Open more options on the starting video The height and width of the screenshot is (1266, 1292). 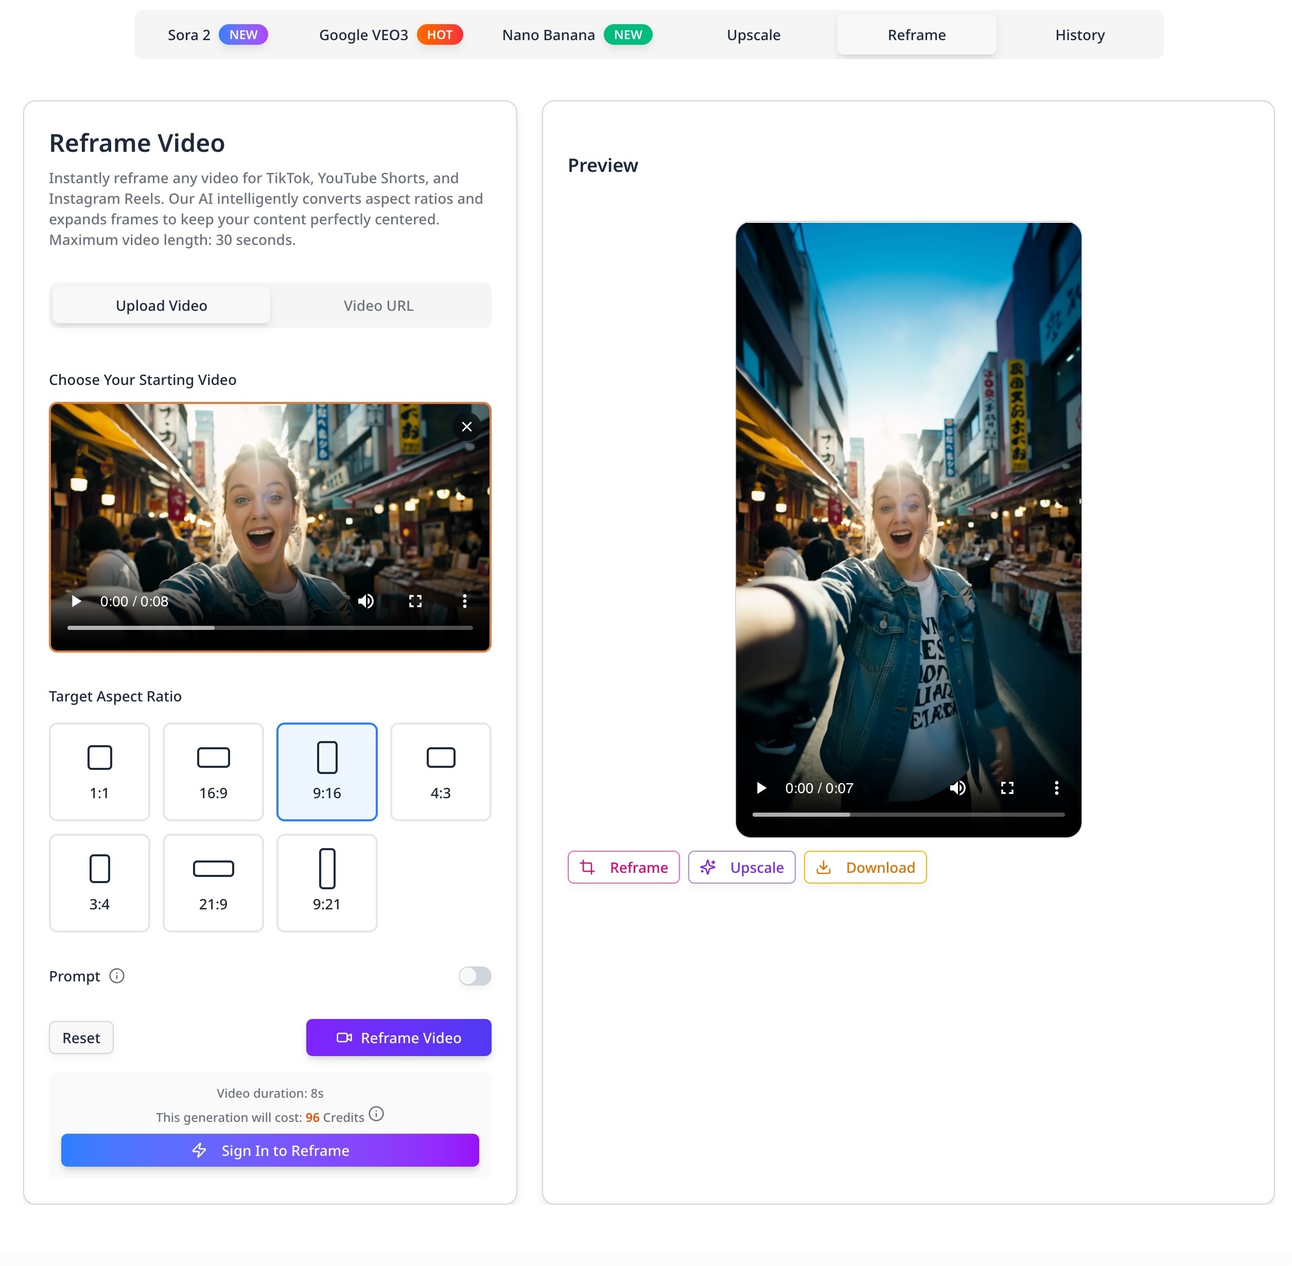464,601
